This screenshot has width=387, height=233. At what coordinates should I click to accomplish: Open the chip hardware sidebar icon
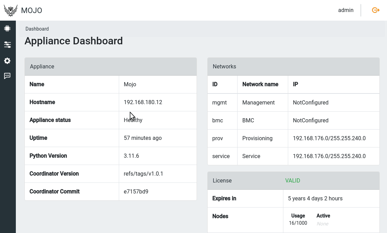click(x=7, y=29)
